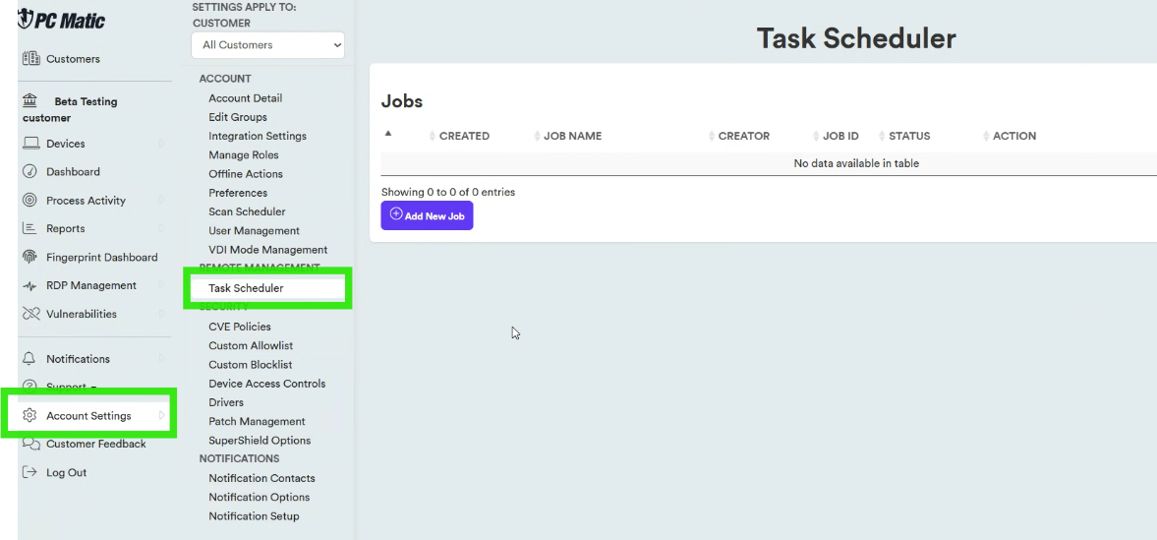Open Custom Allowlist
The image size is (1157, 540).
[251, 345]
